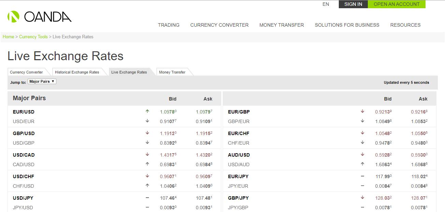Click the GBP/JPY pair label
This screenshot has height=212, width=445.
pos(238,198)
